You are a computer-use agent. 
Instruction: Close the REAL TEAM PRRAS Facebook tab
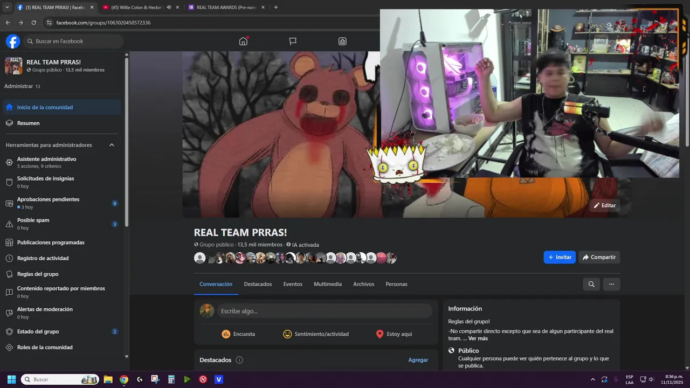coord(92,8)
